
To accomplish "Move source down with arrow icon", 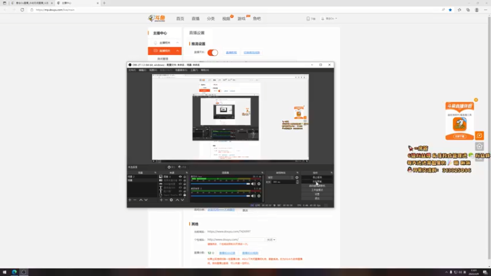I will pos(182,200).
